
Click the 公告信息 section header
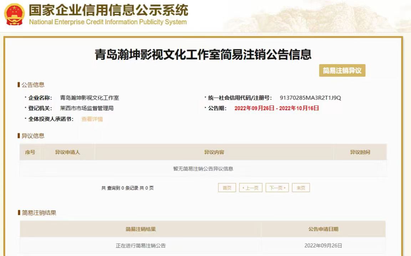(33, 85)
